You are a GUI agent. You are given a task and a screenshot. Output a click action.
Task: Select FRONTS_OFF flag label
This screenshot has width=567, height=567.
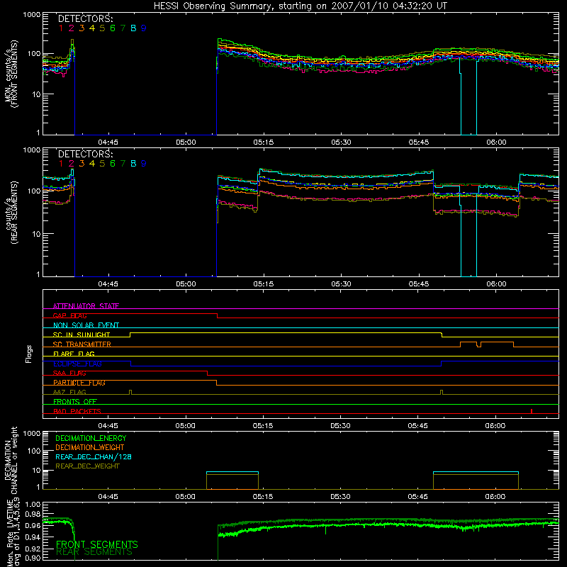click(75, 401)
